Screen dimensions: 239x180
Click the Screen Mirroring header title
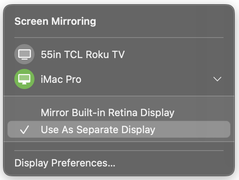click(55, 21)
